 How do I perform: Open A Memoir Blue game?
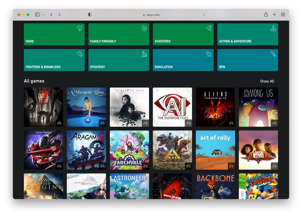86,107
